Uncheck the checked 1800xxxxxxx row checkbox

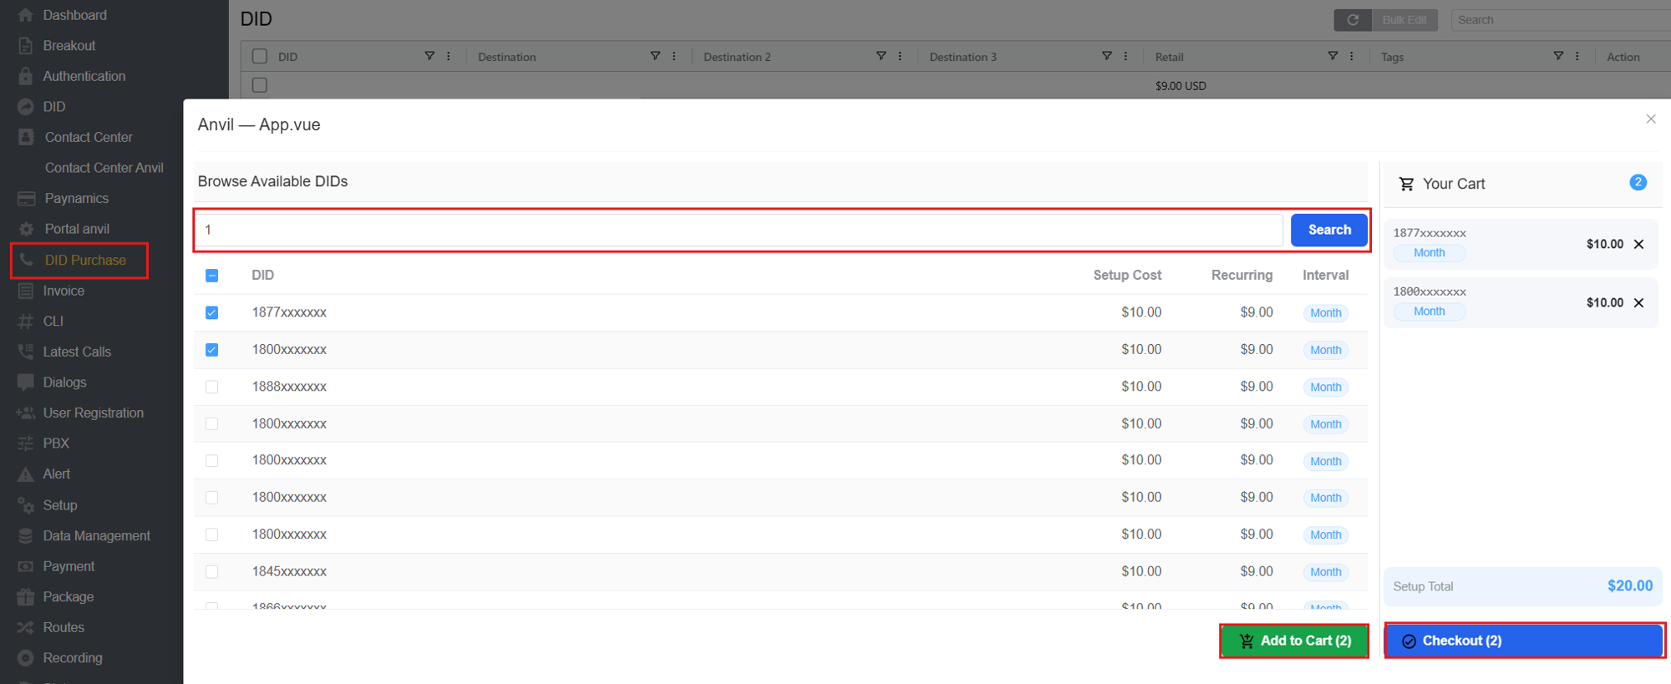(x=212, y=350)
